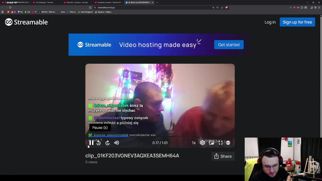Open the YT bookmark
The height and width of the screenshot is (181, 322).
click(x=34, y=12)
